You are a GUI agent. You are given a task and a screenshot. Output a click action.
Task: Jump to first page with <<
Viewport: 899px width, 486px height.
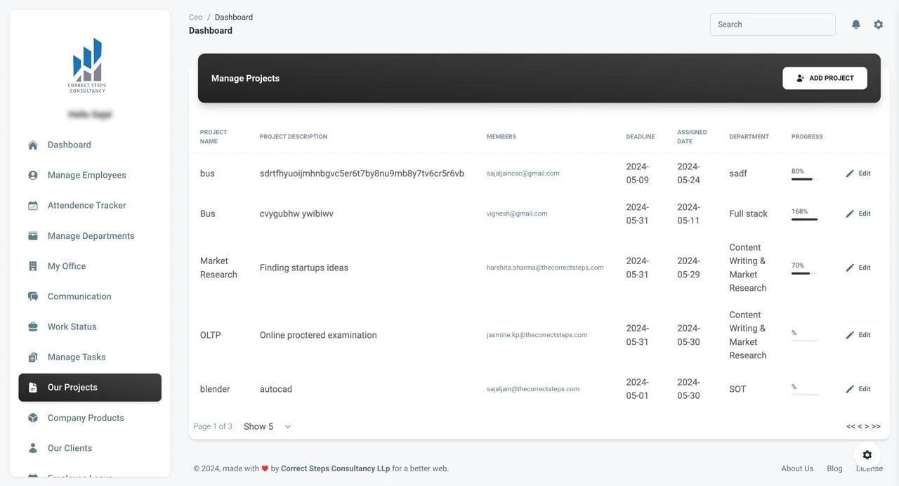pyautogui.click(x=851, y=426)
